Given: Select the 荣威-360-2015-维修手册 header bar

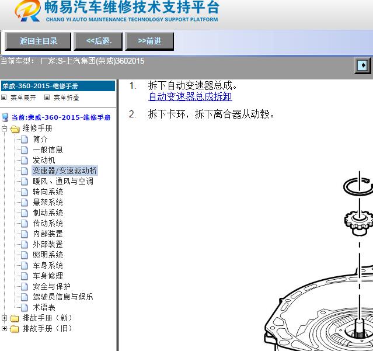Looking at the screenshot, I should click(x=58, y=86).
